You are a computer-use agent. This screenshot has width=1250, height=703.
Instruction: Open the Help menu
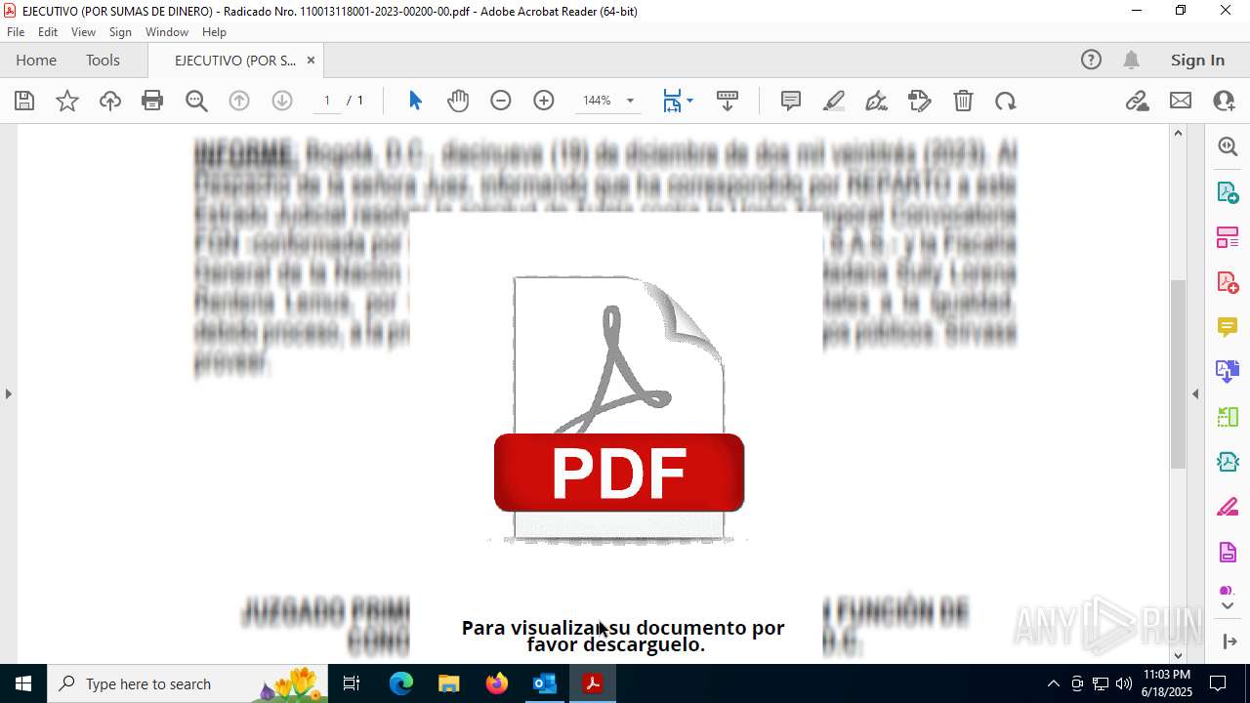(x=214, y=32)
